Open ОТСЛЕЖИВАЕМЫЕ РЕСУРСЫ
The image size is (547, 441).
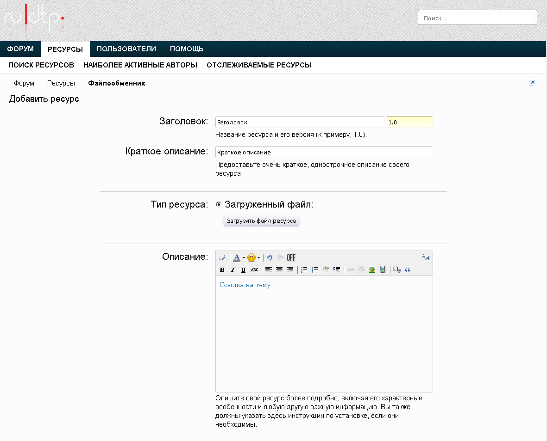pyautogui.click(x=259, y=65)
